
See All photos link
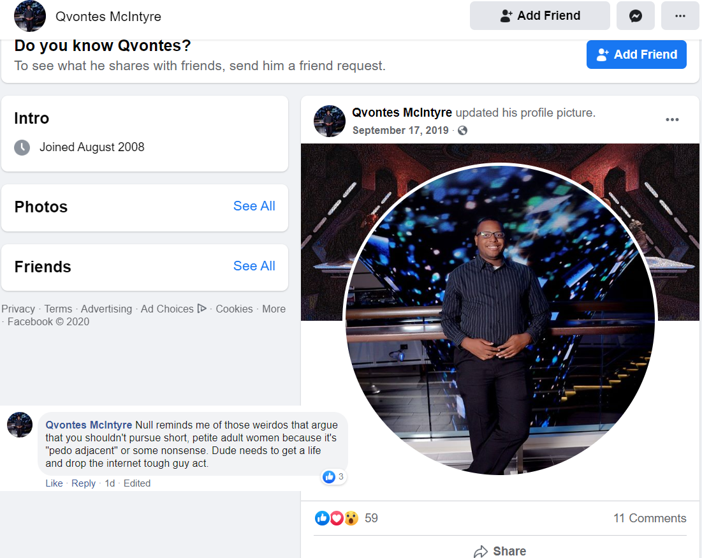(x=254, y=206)
